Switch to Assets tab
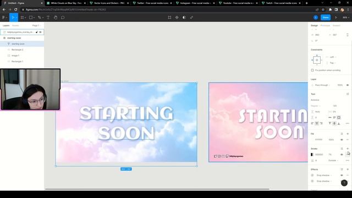The height and width of the screenshot is (198, 352). pyautogui.click(x=15, y=26)
